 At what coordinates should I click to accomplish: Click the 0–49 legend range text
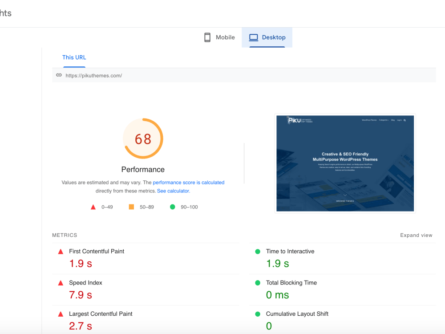pos(107,207)
